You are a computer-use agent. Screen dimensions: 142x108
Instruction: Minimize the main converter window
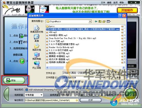(131, 3)
